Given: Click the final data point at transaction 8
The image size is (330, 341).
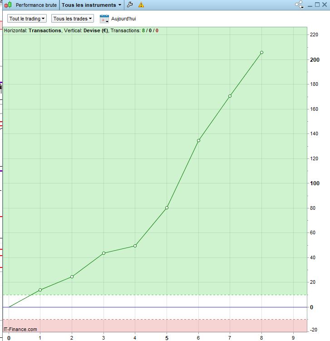Looking at the screenshot, I should [262, 52].
